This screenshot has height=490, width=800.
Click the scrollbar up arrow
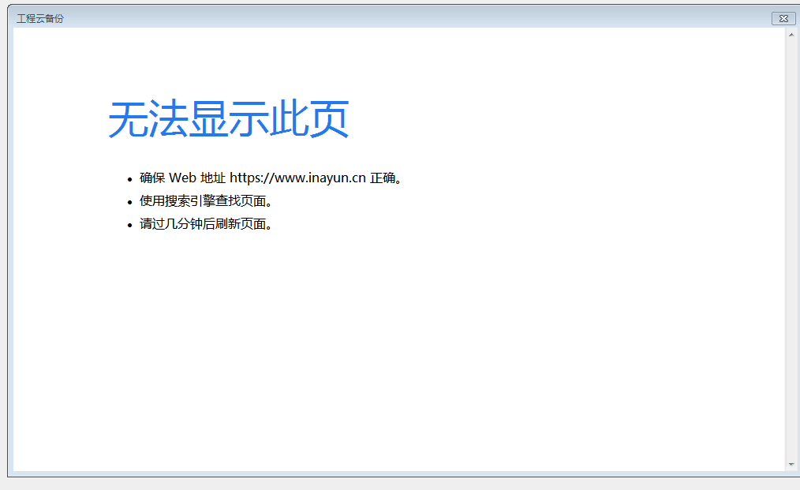[791, 35]
